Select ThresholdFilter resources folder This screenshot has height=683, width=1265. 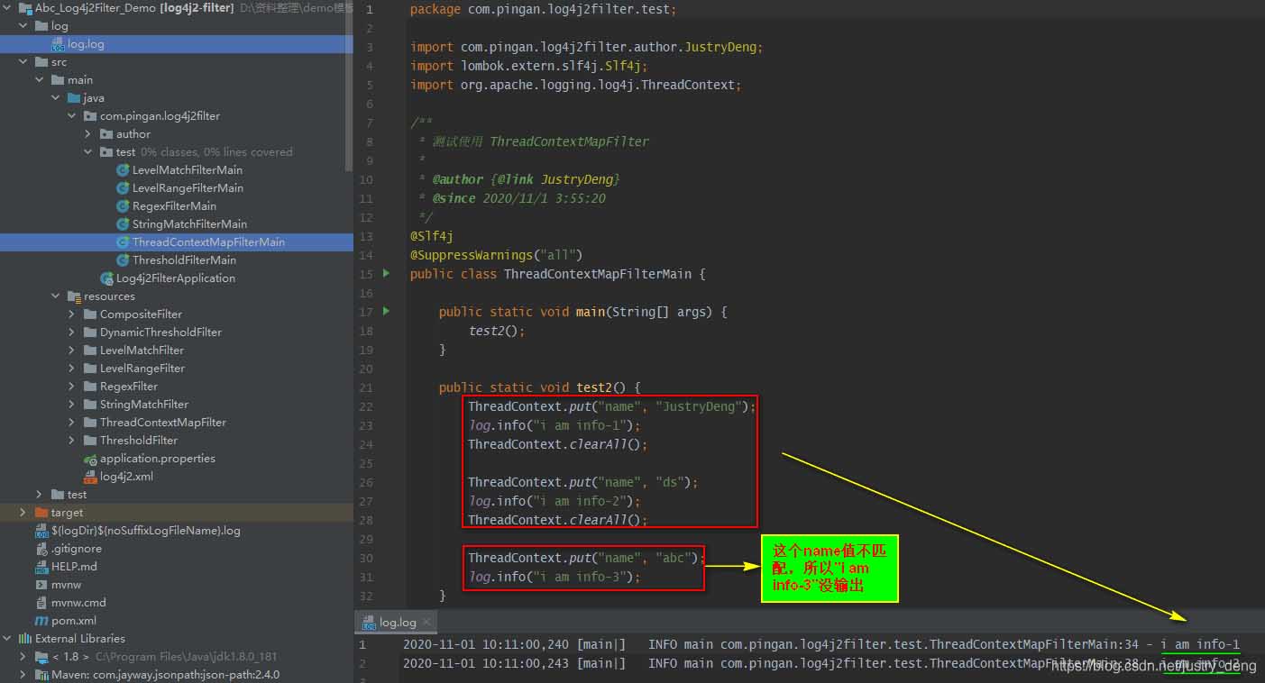click(x=139, y=441)
